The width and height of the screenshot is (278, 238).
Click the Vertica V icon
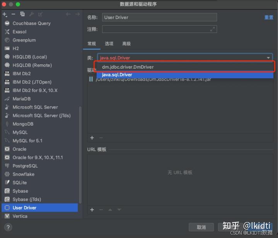coord(7,216)
